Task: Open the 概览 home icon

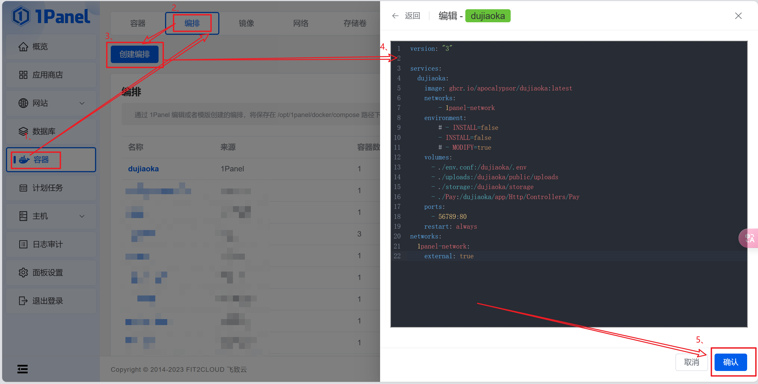Action: pos(23,46)
